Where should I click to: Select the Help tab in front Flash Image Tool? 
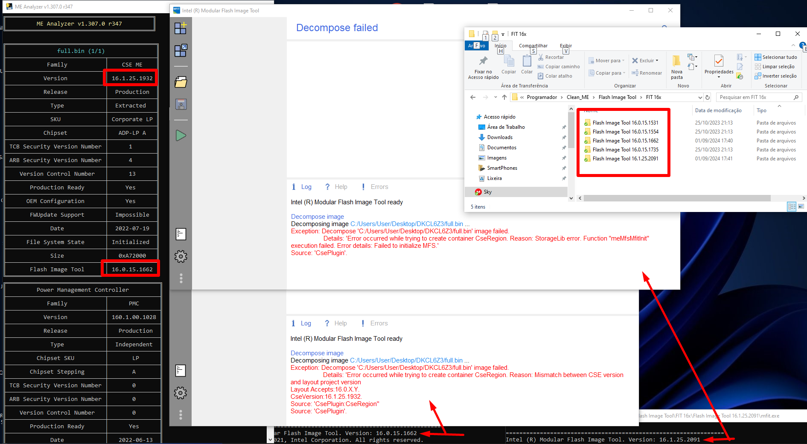[x=336, y=187]
